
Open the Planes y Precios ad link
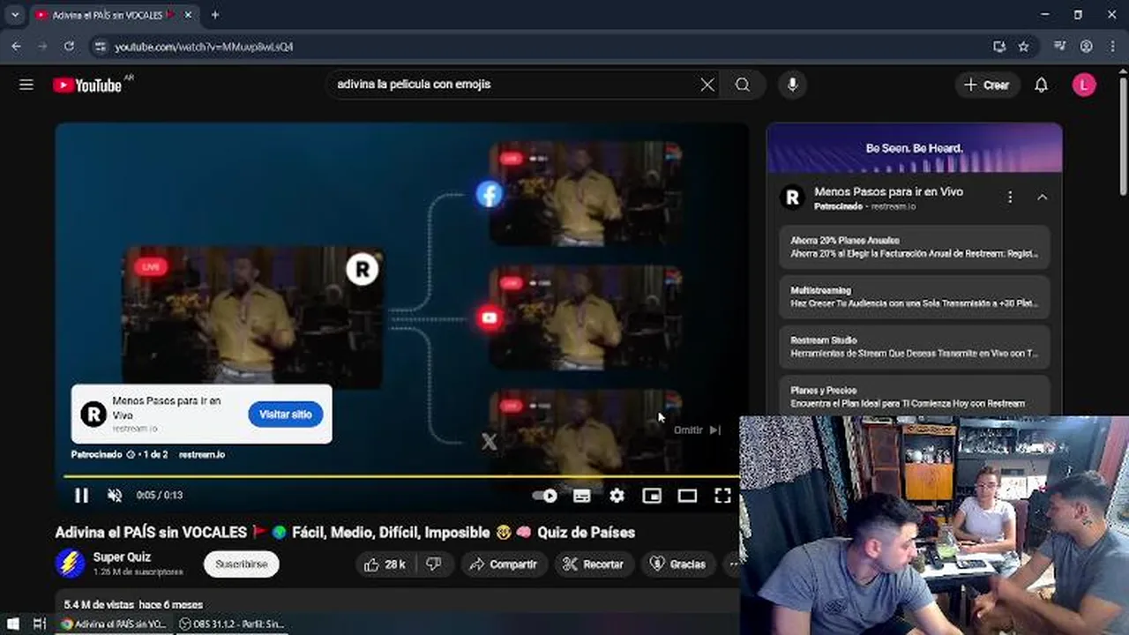(915, 396)
